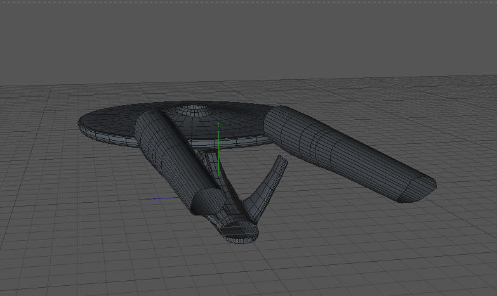Click the blue axis line on the grid
This screenshot has width=497, height=296.
click(x=163, y=198)
